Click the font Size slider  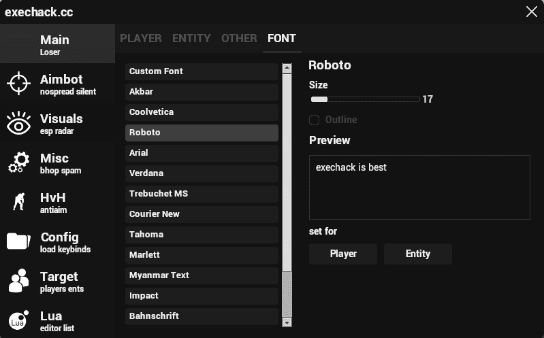365,99
